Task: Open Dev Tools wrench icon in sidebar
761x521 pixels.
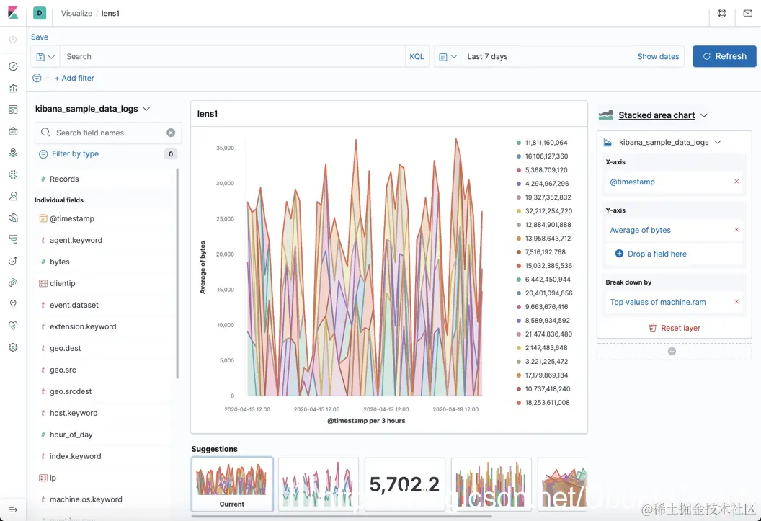Action: [13, 304]
